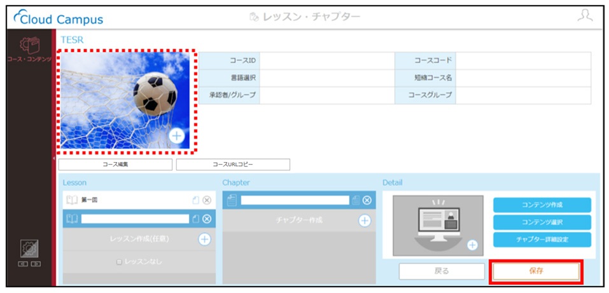Delete the selected chapter with the X icon
The width and height of the screenshot is (609, 293).
(367, 200)
